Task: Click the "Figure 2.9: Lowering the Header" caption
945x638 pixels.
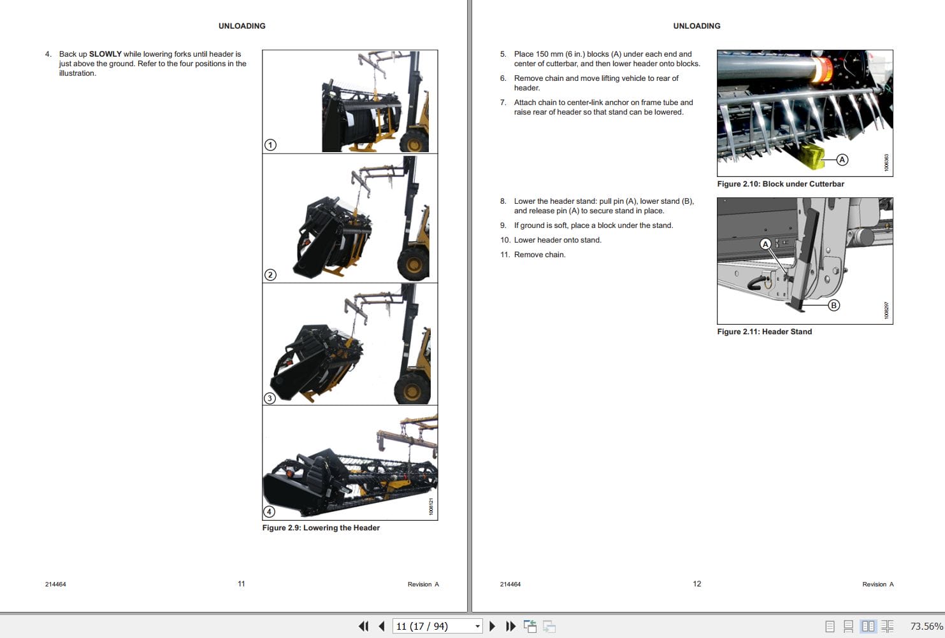Action: point(321,528)
